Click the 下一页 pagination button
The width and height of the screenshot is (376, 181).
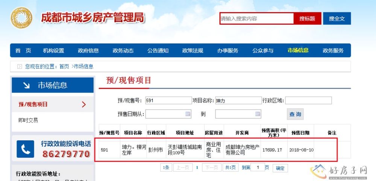point(212,168)
